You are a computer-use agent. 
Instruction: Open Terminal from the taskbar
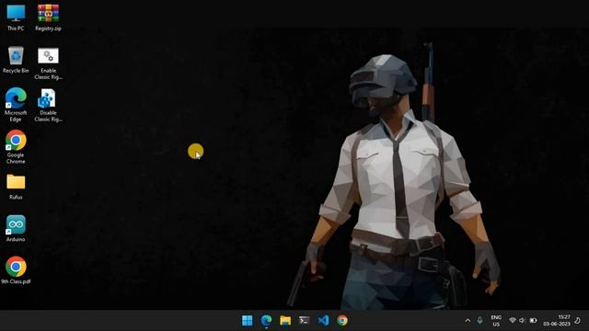pyautogui.click(x=305, y=321)
